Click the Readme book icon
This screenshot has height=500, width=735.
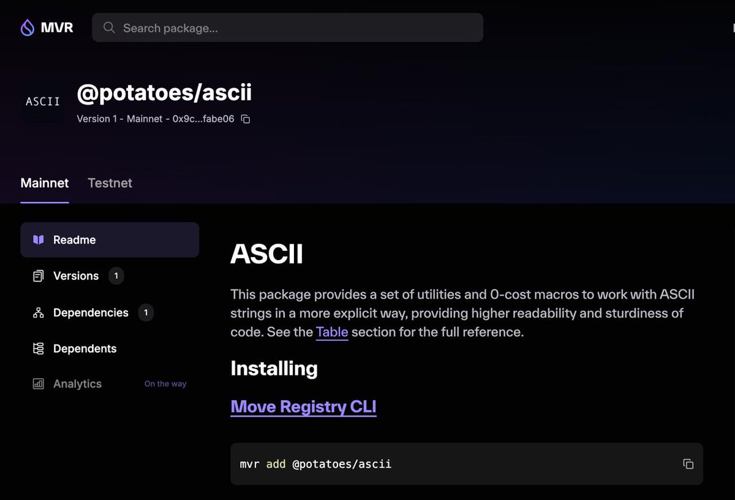coord(39,240)
